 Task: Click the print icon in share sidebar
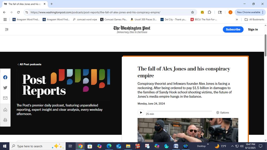point(5,120)
